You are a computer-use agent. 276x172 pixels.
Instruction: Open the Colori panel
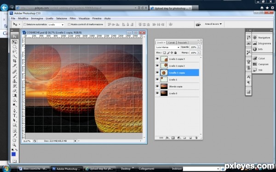259,58
